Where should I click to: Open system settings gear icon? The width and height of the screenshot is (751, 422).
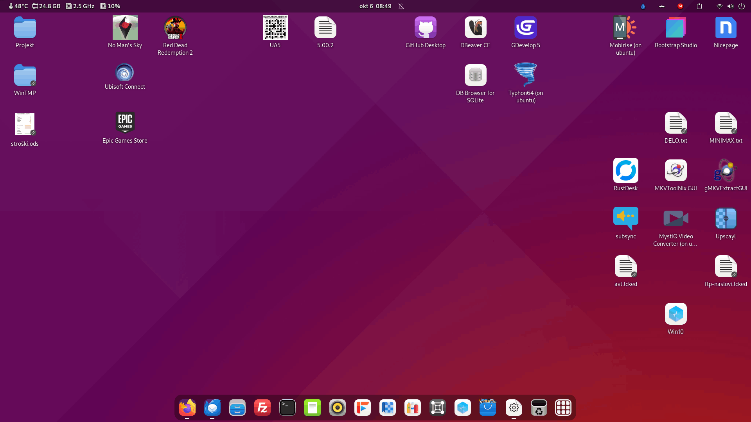(x=514, y=408)
